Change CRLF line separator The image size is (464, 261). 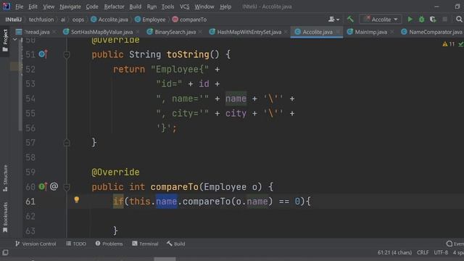coord(423,253)
